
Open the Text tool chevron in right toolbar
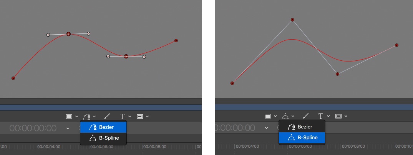[x=328, y=117]
